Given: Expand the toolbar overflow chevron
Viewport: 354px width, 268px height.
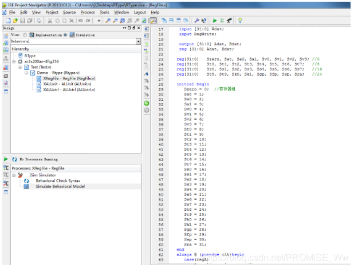Looking at the screenshot, I should pyautogui.click(x=99, y=21).
